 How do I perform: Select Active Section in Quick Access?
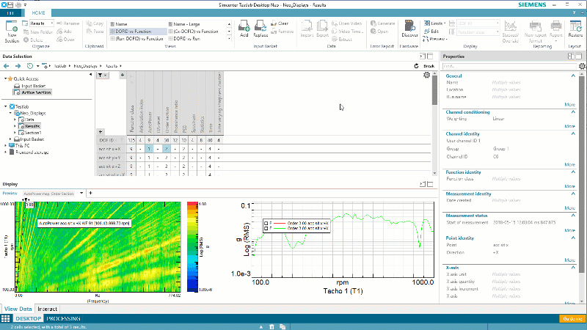coord(36,92)
